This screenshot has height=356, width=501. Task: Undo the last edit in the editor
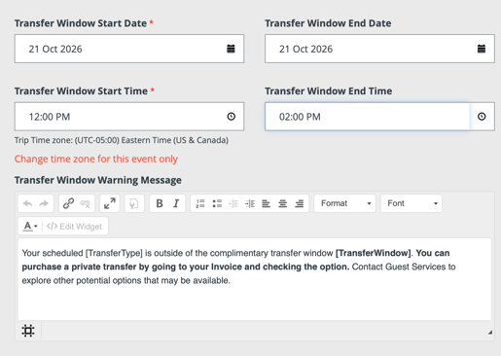click(x=27, y=203)
